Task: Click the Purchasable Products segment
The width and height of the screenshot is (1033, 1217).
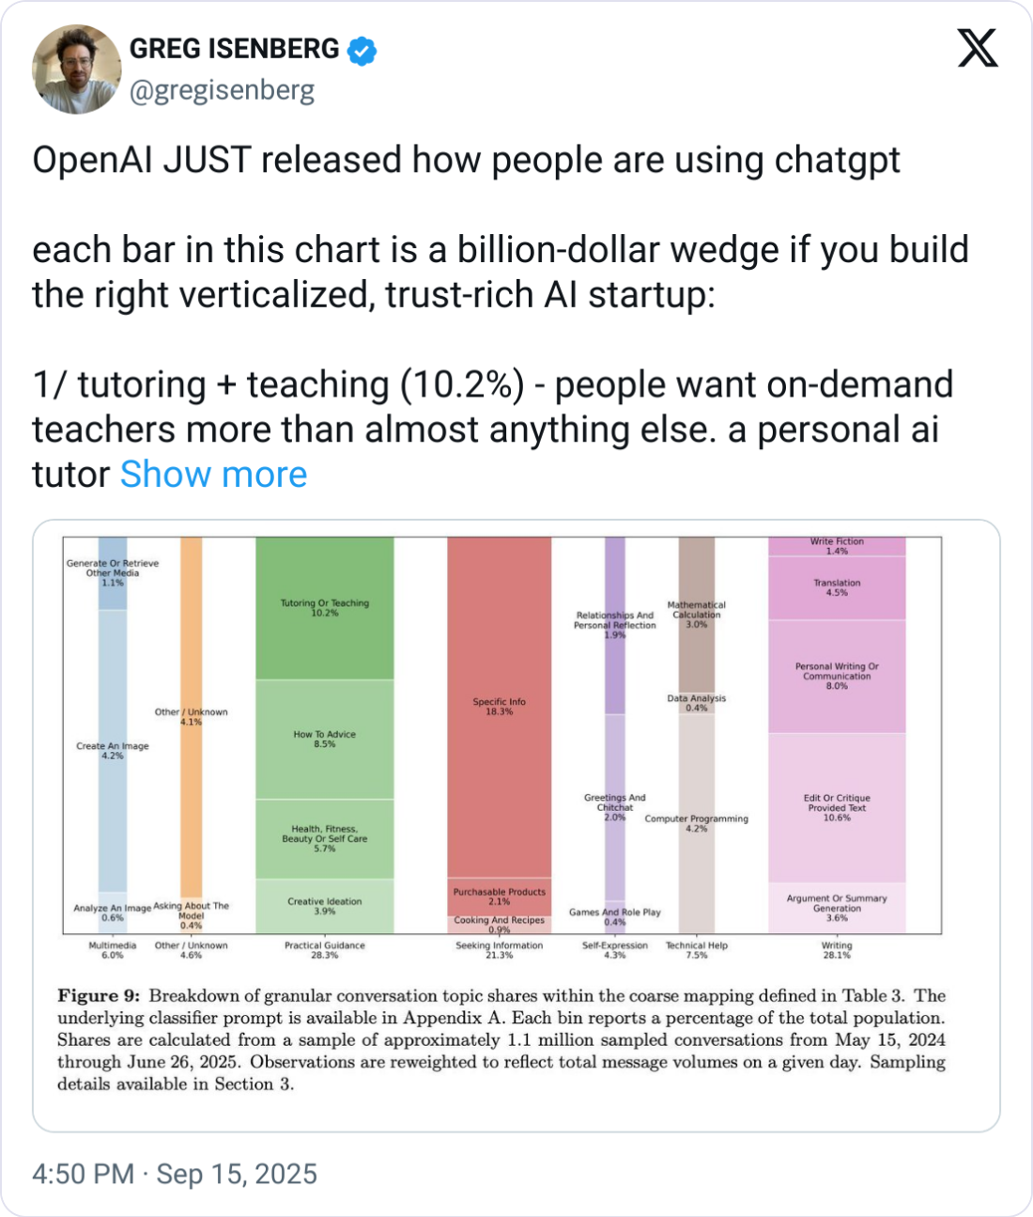Action: [x=499, y=896]
